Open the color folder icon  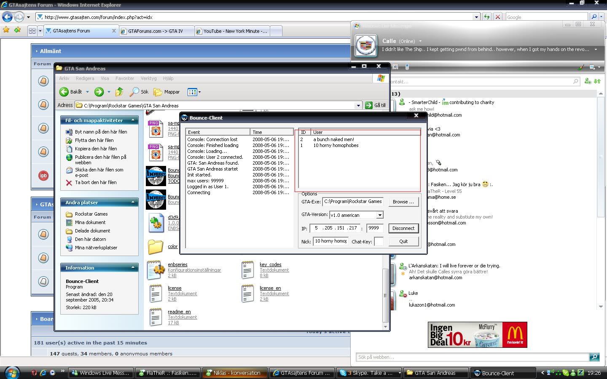tap(156, 247)
